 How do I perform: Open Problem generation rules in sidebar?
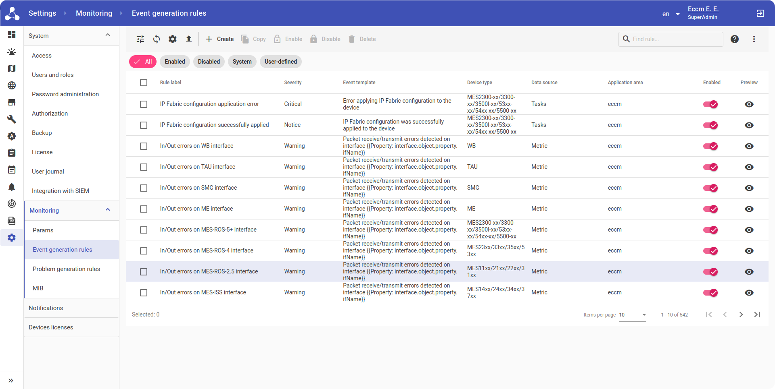tap(66, 269)
